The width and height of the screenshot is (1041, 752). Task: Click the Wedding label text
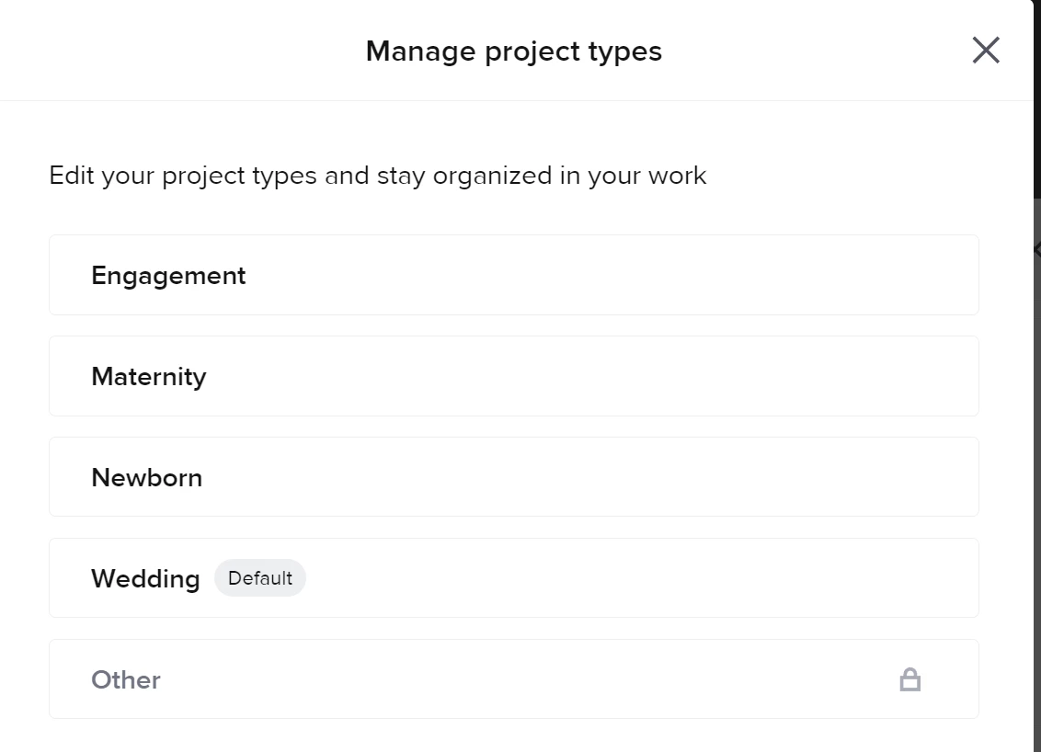(x=145, y=579)
